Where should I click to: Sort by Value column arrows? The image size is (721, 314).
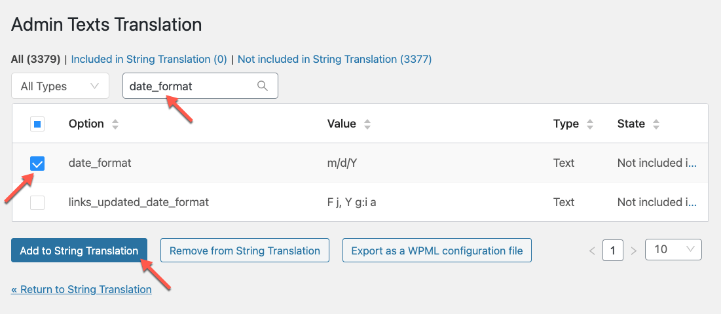pos(367,124)
